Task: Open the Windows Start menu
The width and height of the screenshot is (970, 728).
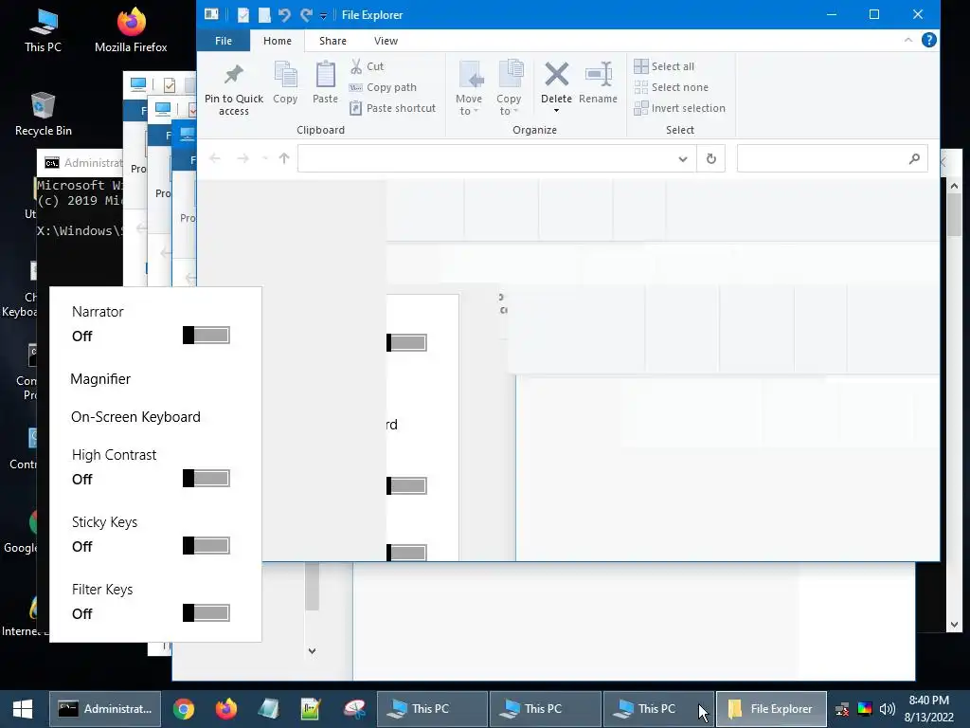Action: pos(23,709)
